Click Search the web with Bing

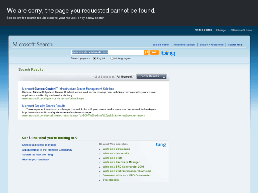click(37, 155)
